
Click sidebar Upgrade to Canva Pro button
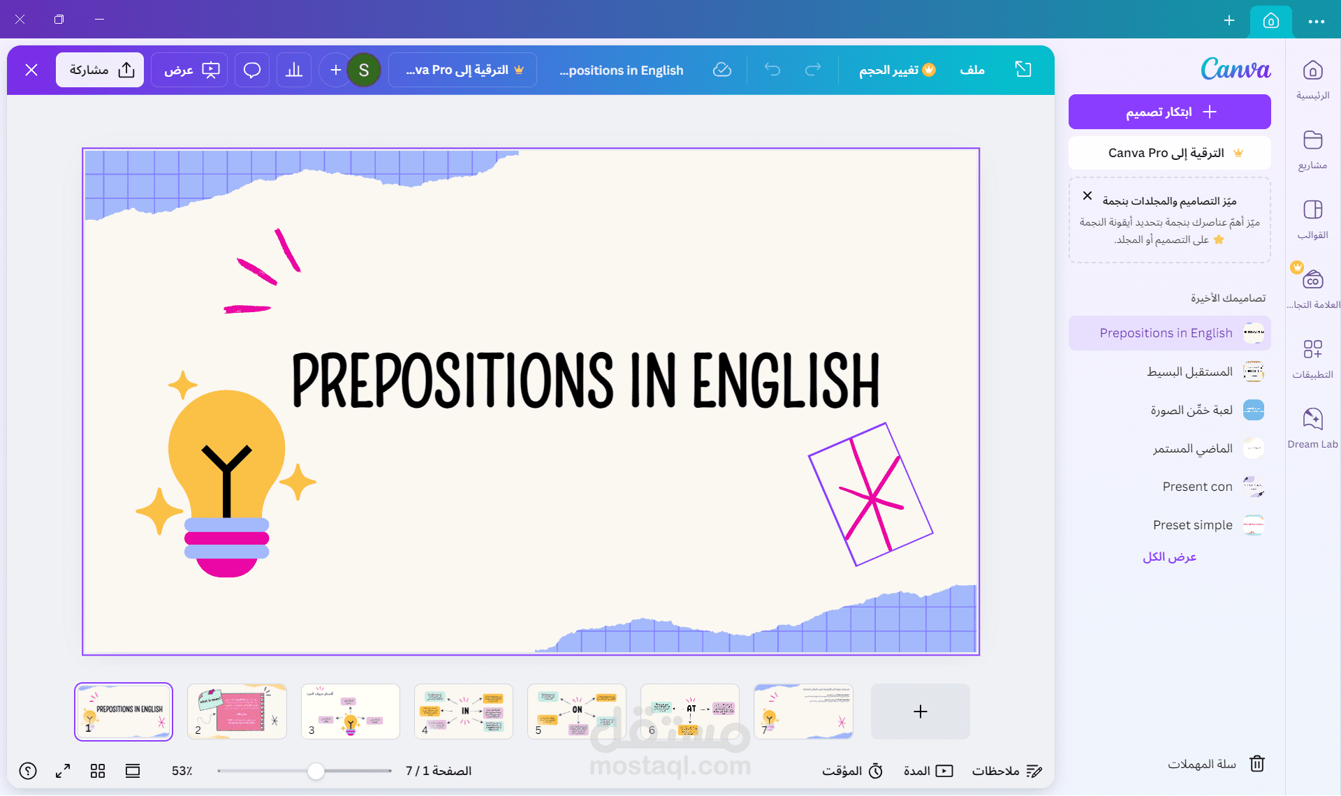click(1170, 153)
